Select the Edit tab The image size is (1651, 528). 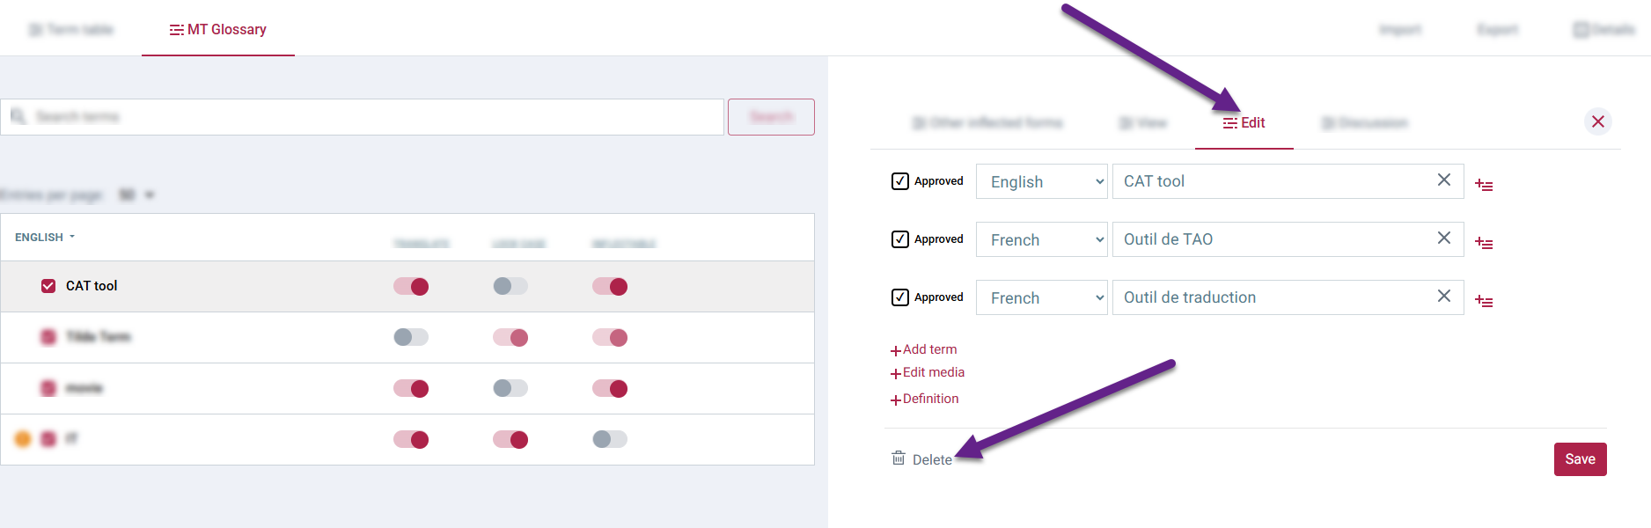(x=1244, y=123)
